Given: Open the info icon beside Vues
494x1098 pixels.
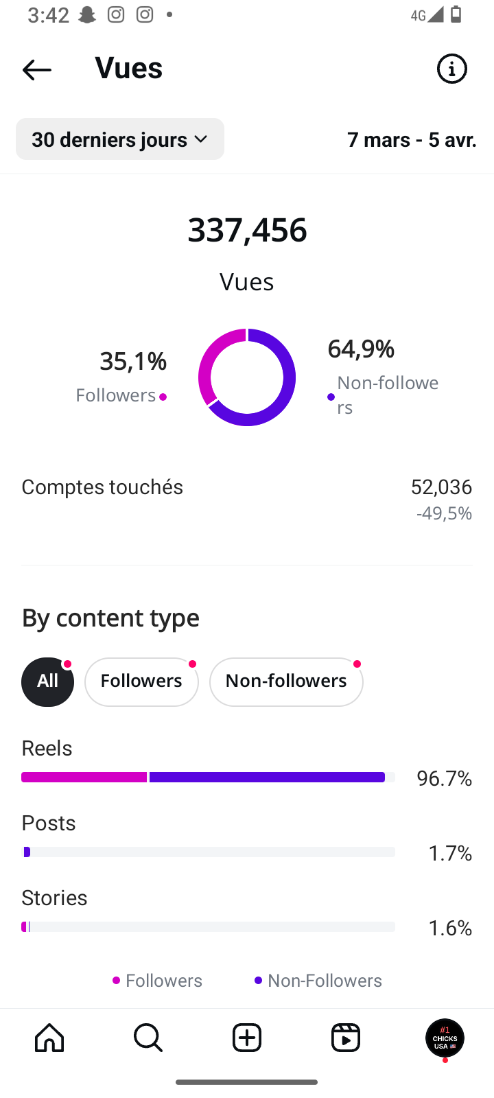Looking at the screenshot, I should 452,69.
